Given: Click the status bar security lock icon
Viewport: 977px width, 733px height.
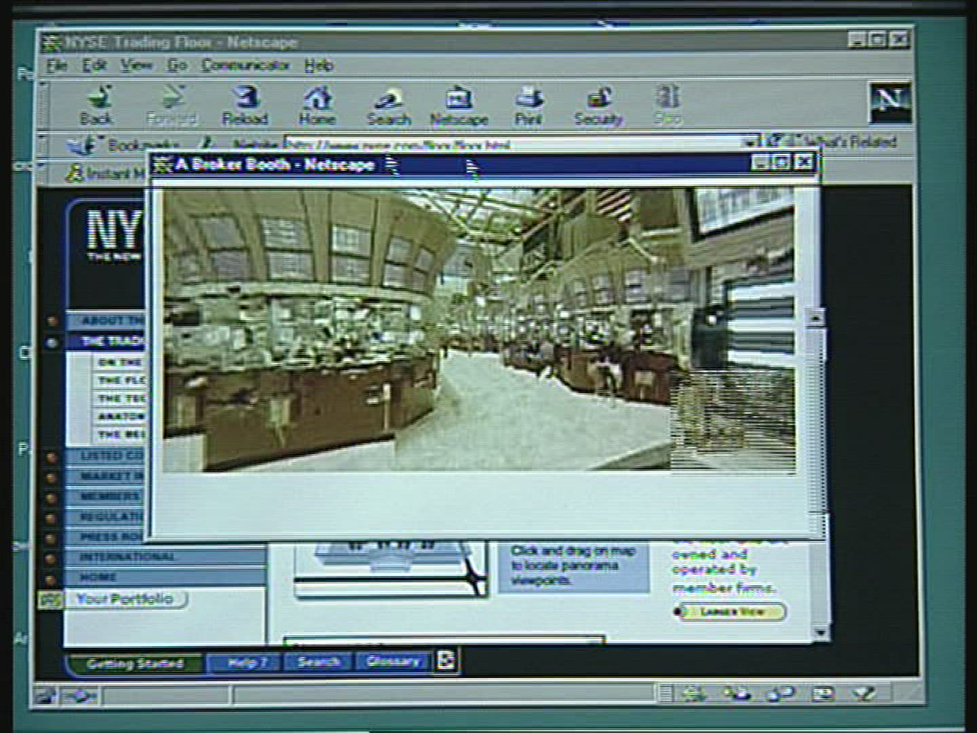Looking at the screenshot, I should point(46,695).
